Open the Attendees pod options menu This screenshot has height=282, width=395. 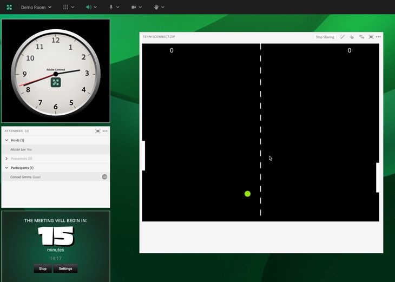point(105,131)
